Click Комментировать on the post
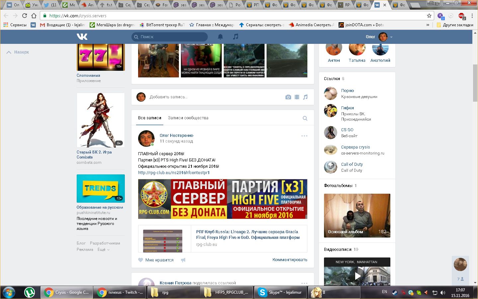 (290, 260)
